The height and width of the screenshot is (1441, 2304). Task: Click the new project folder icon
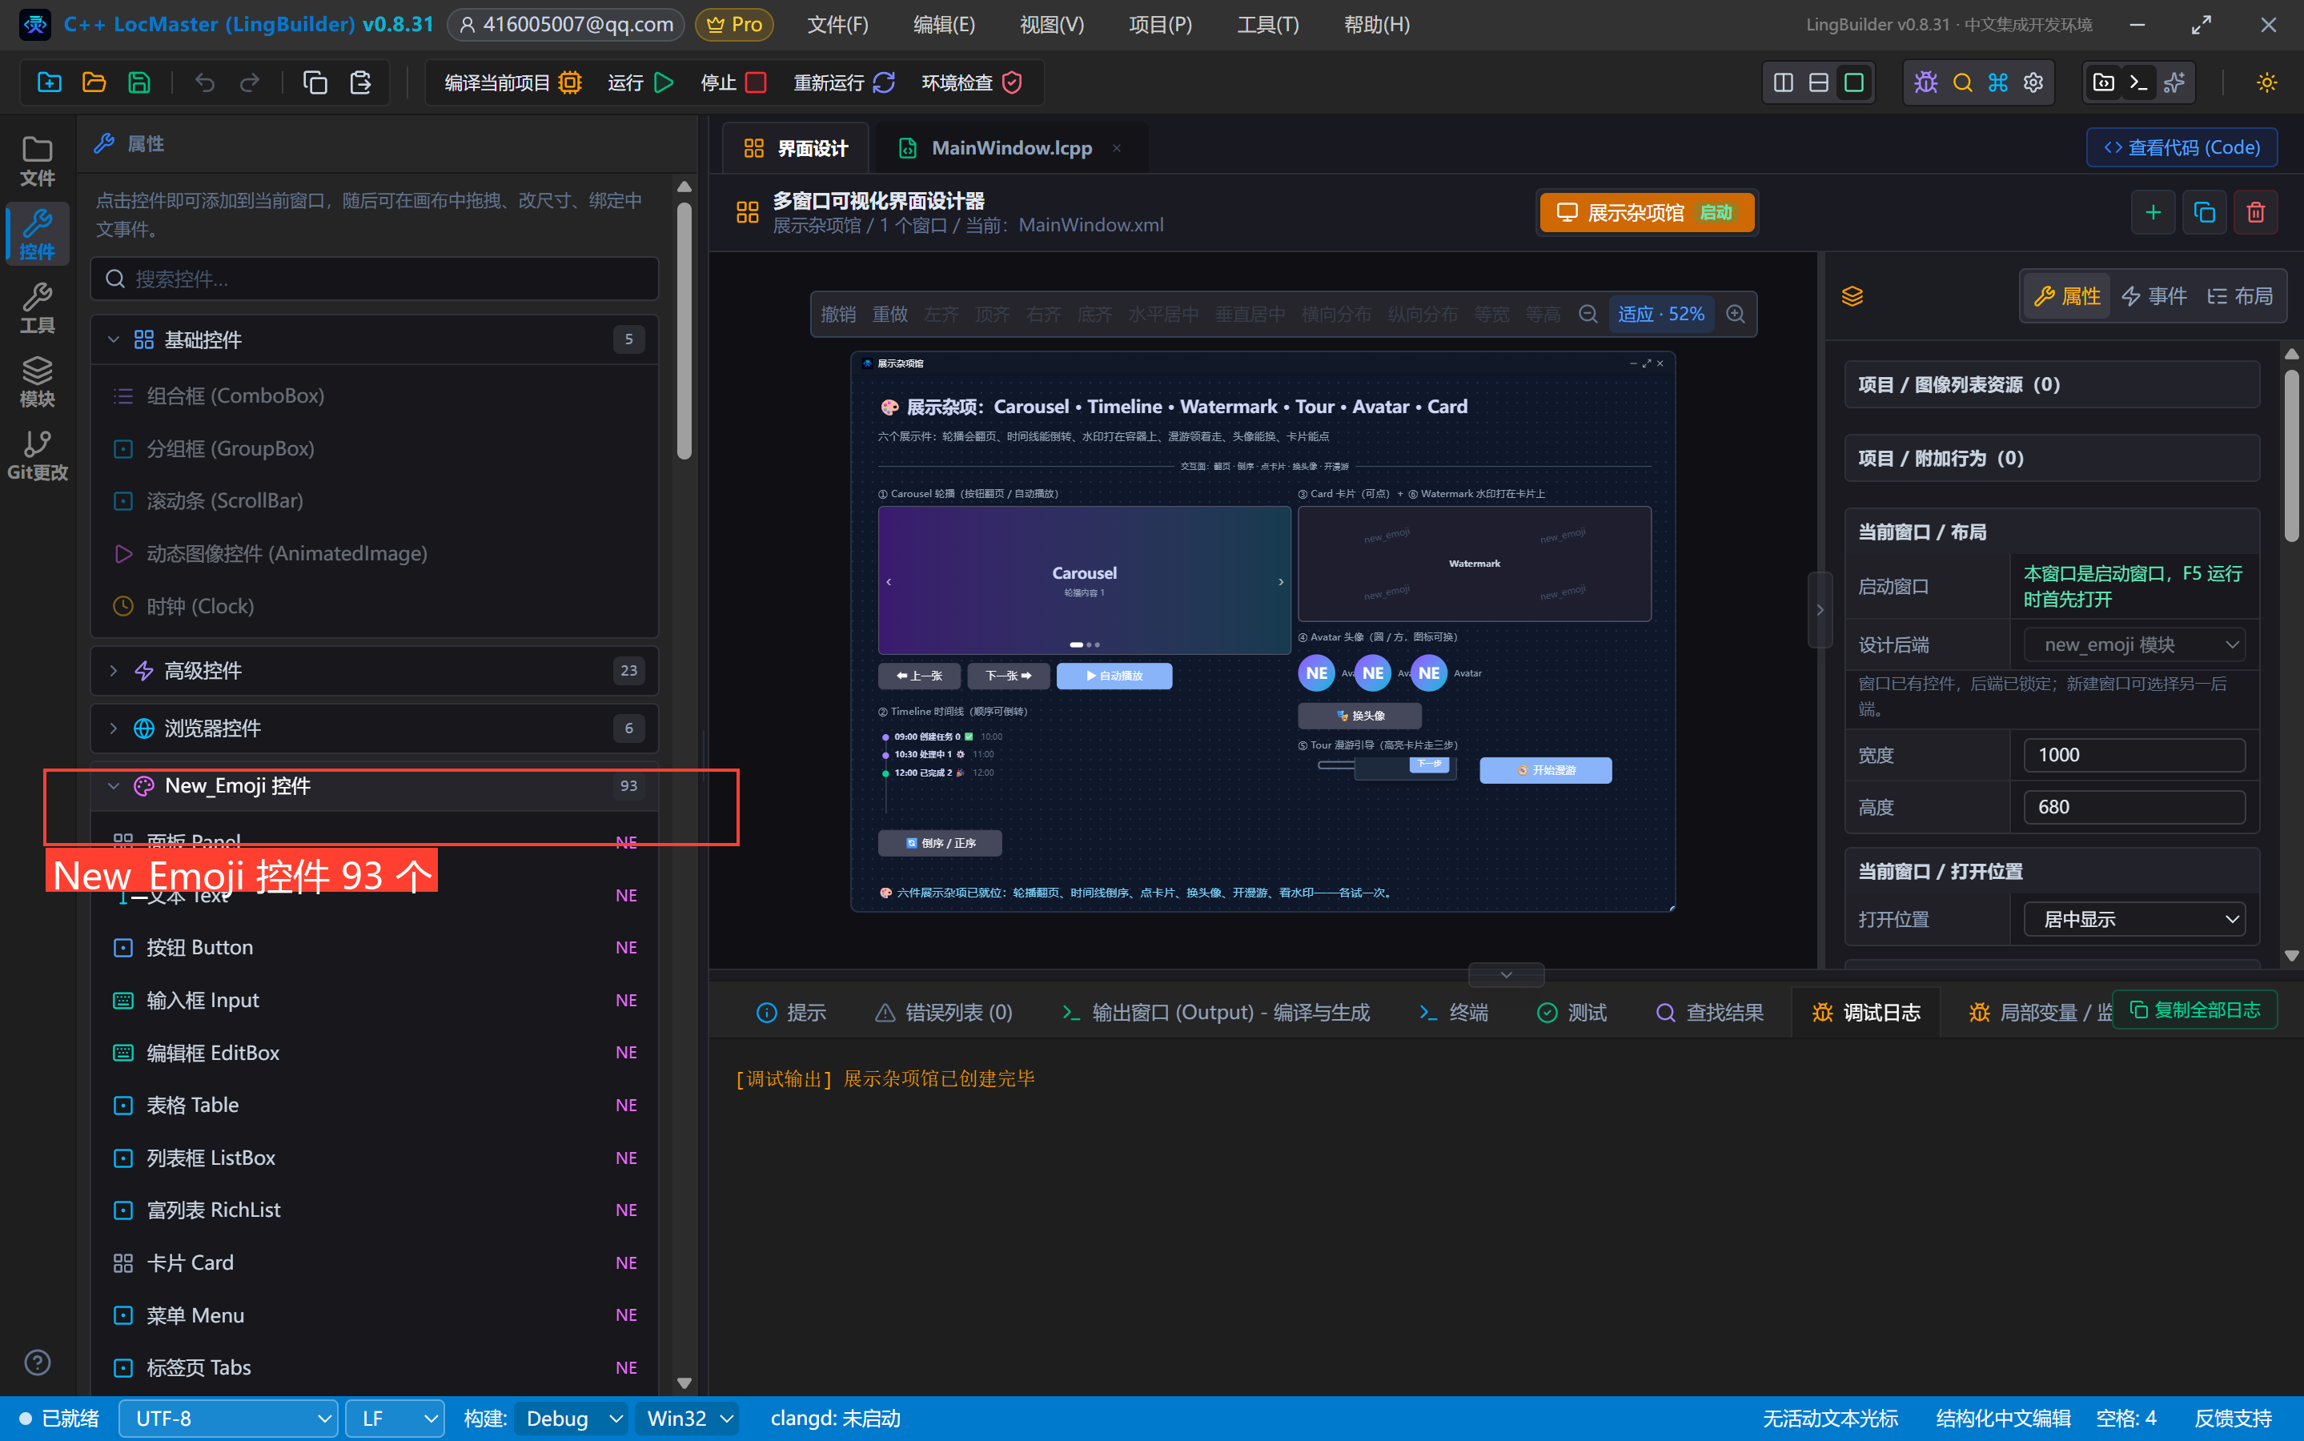pos(50,83)
